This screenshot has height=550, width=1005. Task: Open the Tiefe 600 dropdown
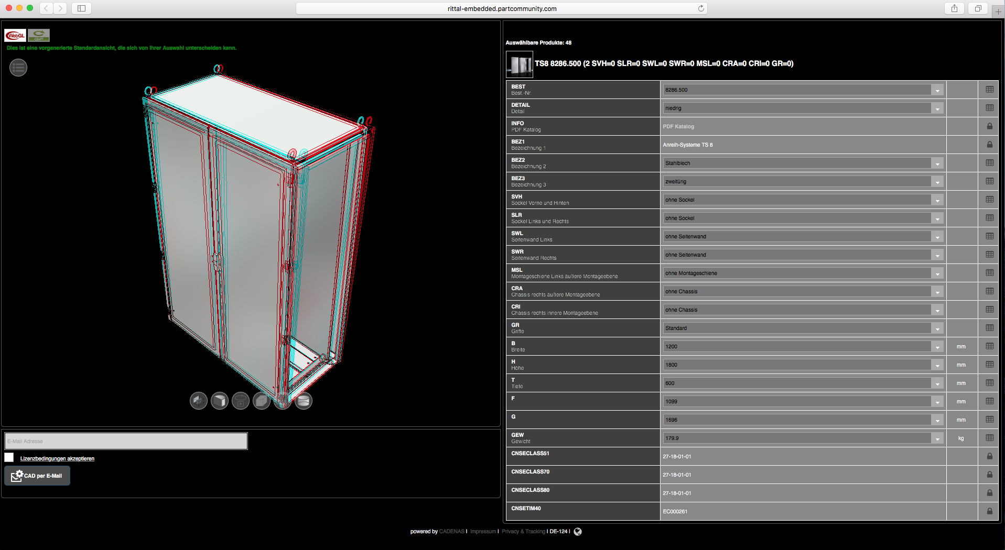point(803,383)
